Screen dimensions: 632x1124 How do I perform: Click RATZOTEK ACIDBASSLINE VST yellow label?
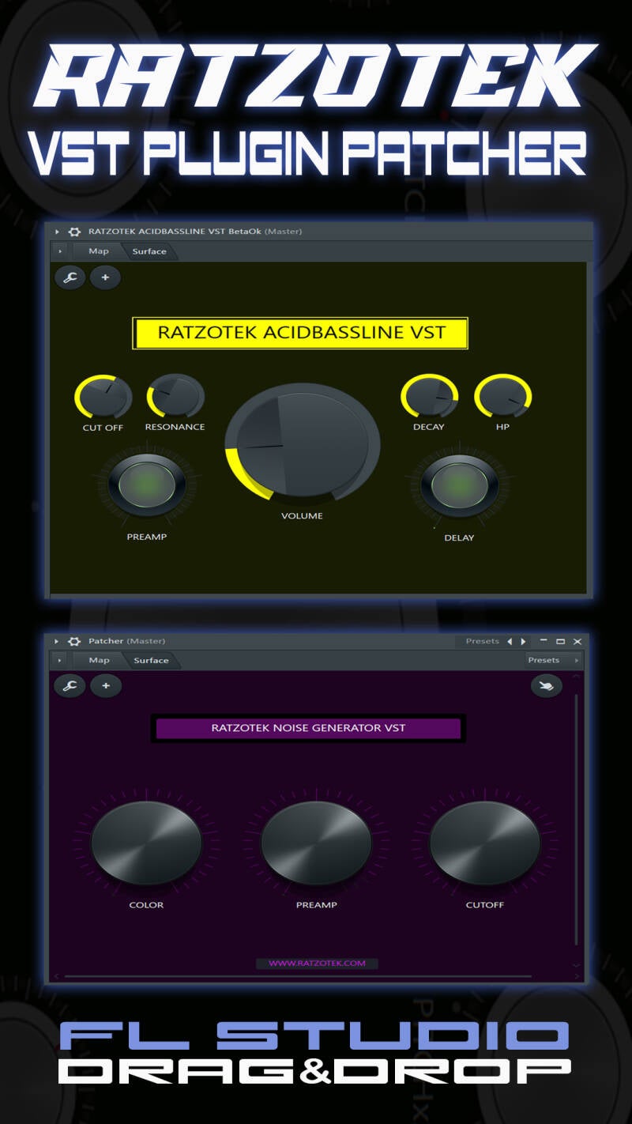(x=300, y=333)
